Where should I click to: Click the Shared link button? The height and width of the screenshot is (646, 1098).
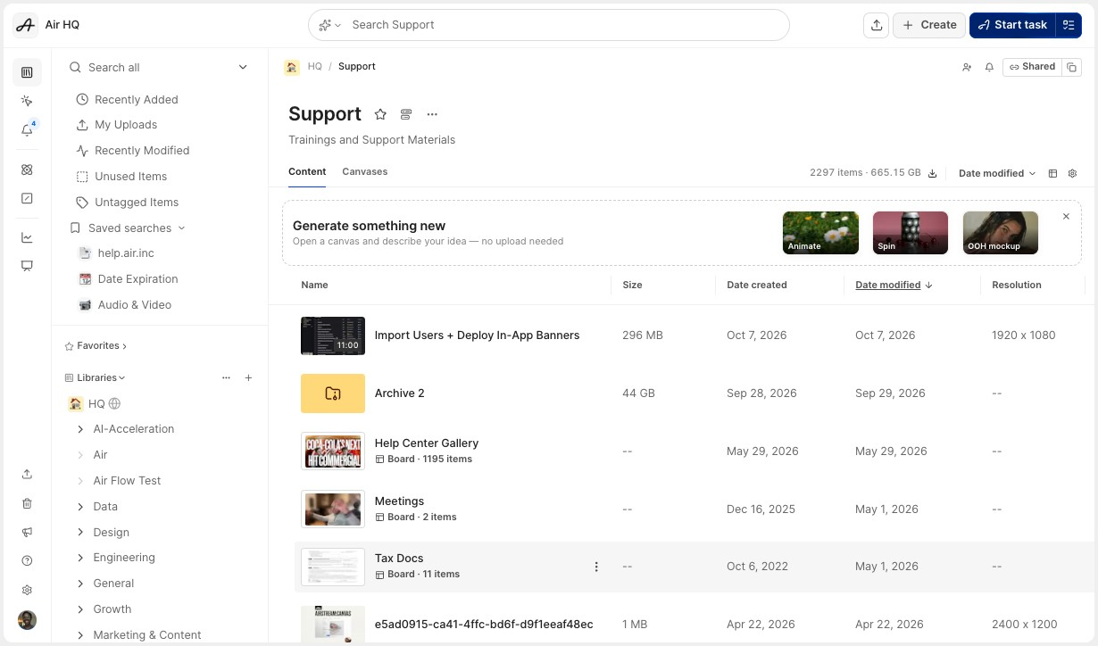pos(1033,67)
